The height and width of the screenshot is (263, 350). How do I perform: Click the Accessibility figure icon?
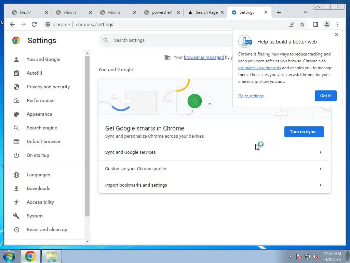point(16,202)
